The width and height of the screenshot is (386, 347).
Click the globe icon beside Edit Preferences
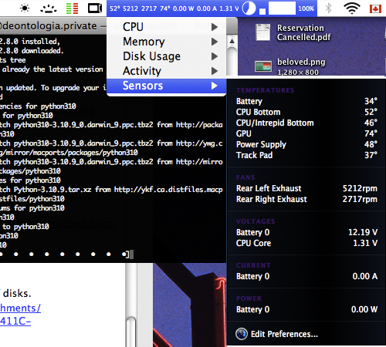(242, 334)
